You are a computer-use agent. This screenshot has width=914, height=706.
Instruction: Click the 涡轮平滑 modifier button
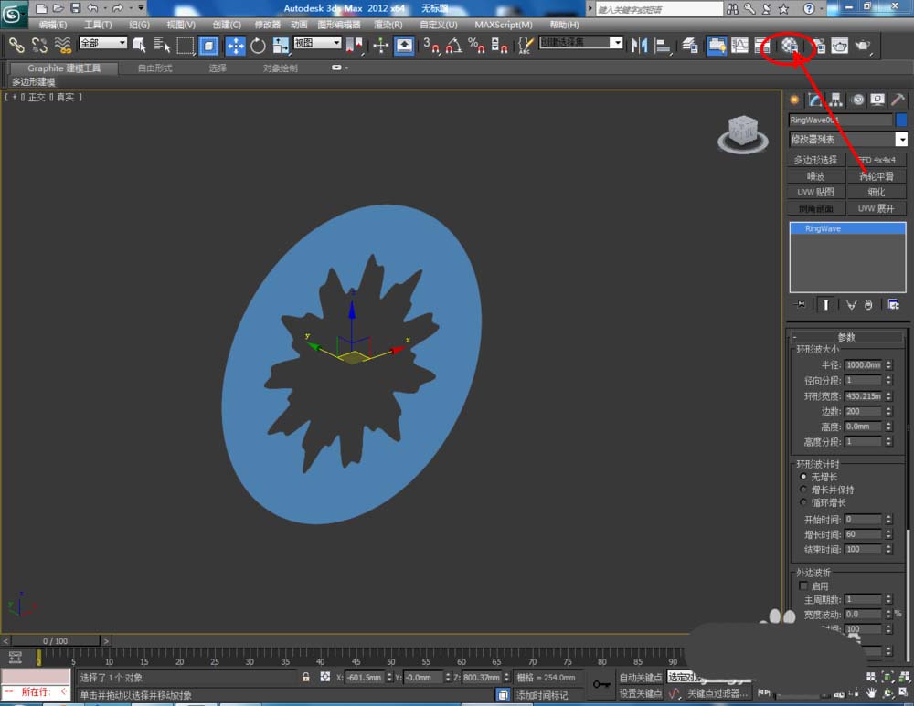[877, 176]
